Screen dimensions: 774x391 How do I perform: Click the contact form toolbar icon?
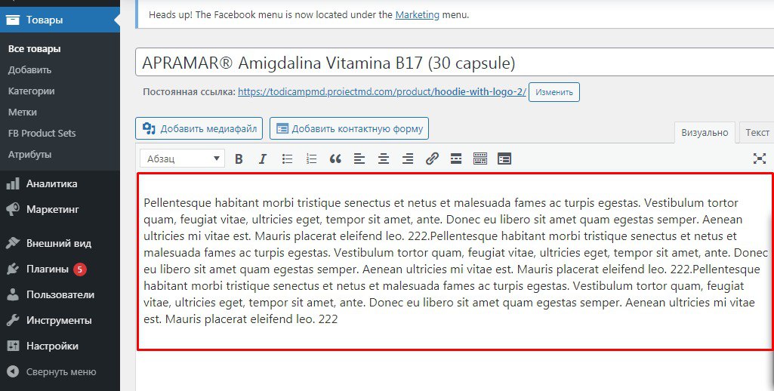(x=504, y=159)
